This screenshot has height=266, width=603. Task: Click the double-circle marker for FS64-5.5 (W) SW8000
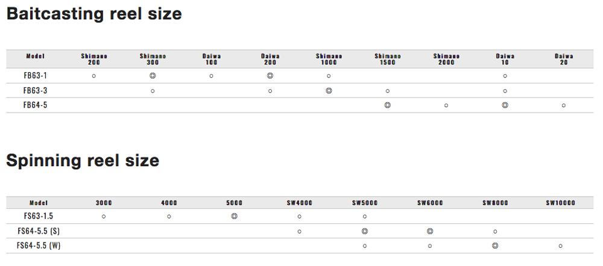(x=495, y=246)
